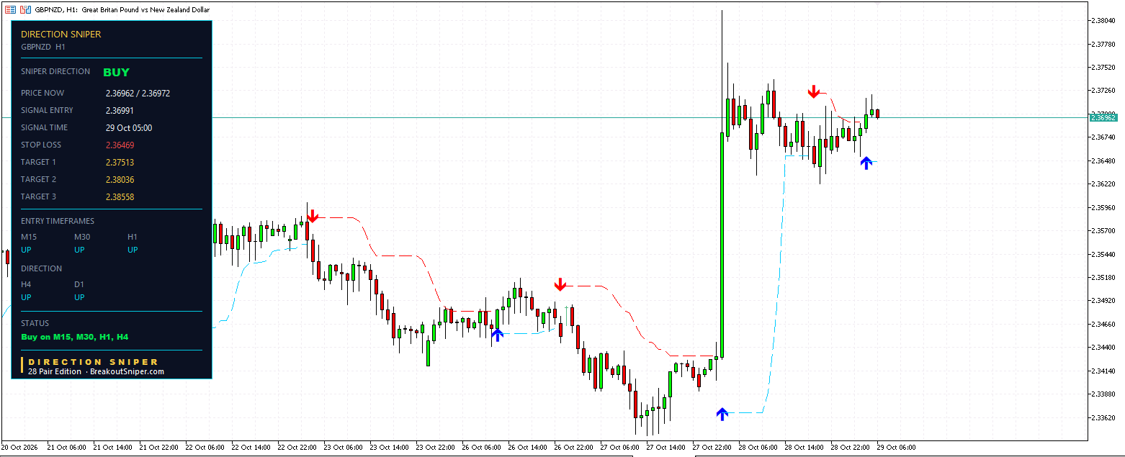1125x457 pixels.
Task: Click the PRICE NOW value 2.36962 / 2.36972
Action: click(138, 93)
